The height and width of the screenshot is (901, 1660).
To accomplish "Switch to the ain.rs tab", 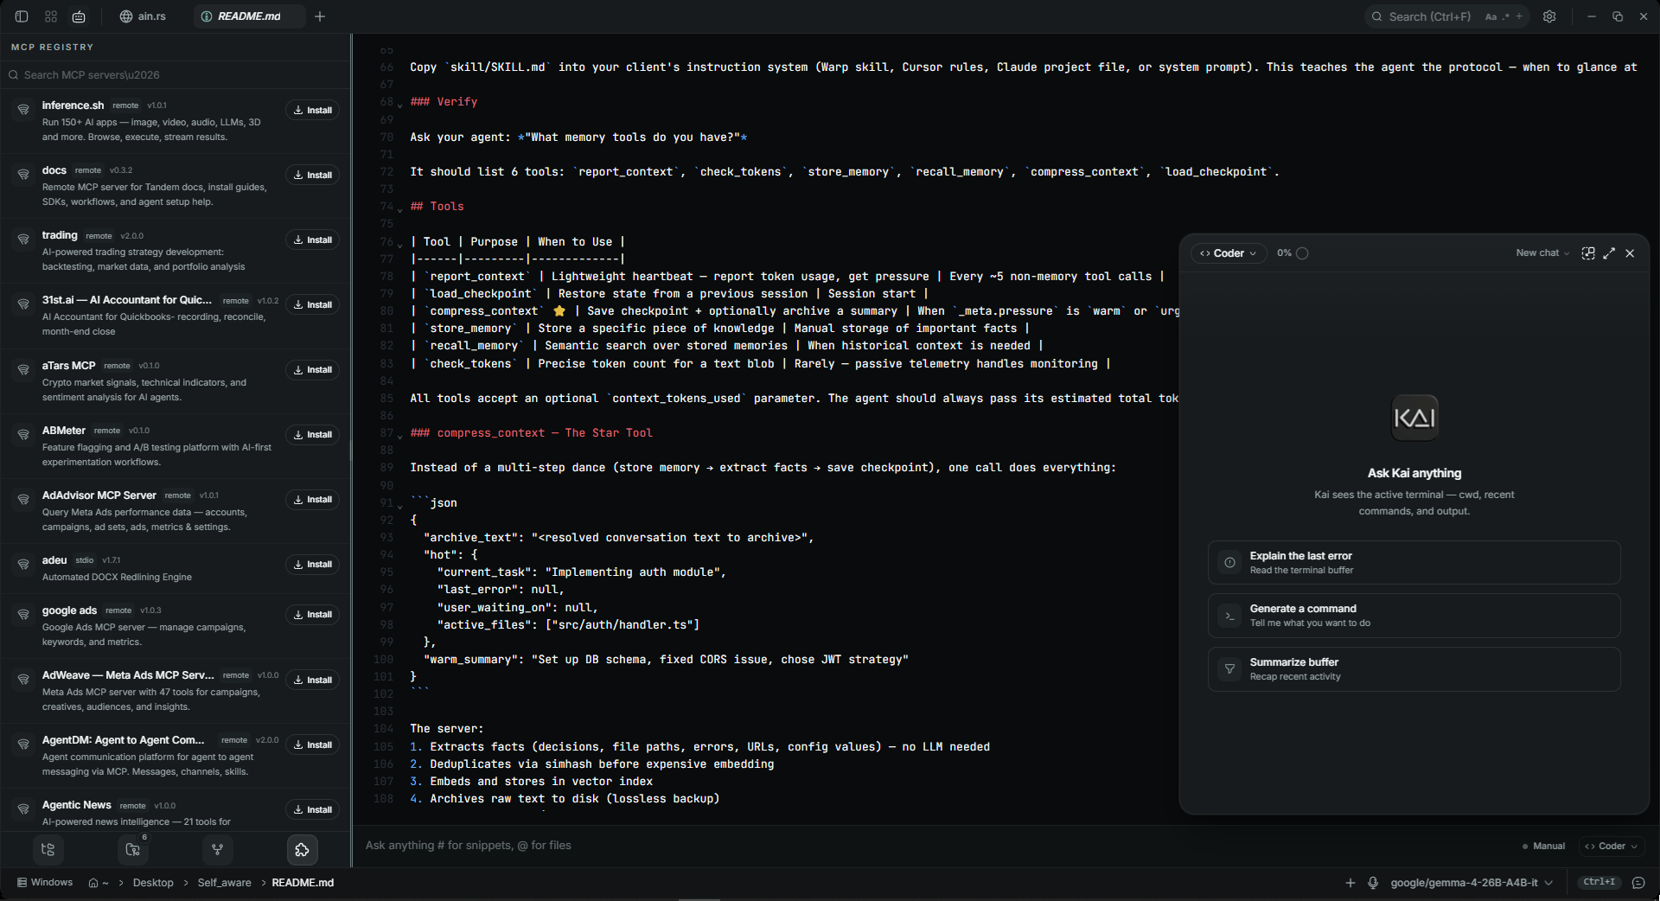I will coord(144,16).
